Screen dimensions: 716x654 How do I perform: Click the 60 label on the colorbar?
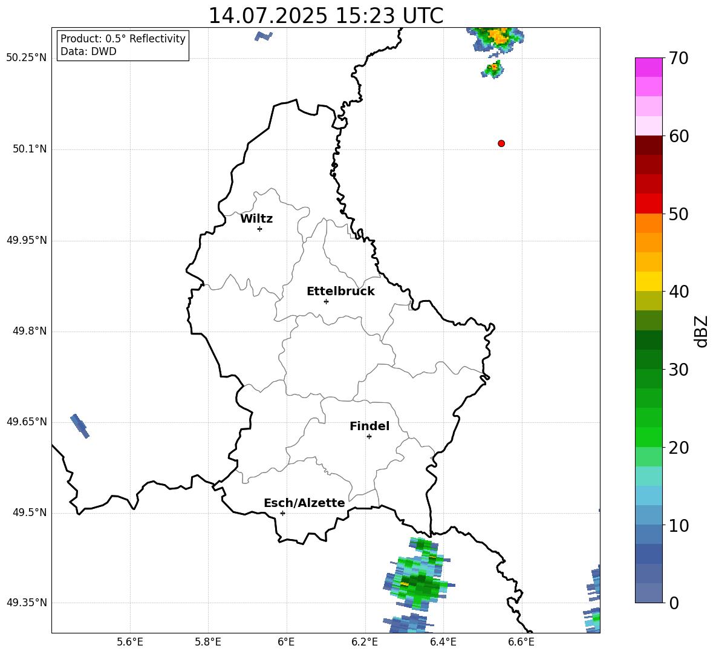point(679,136)
